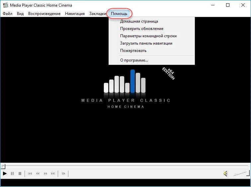The image size is (251, 187).
Task: Fast forward with increase speed icon
Action: pos(45,174)
